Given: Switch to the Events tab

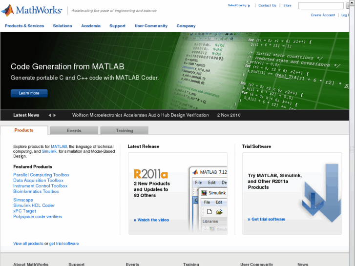Looking at the screenshot, I should click(x=74, y=130).
